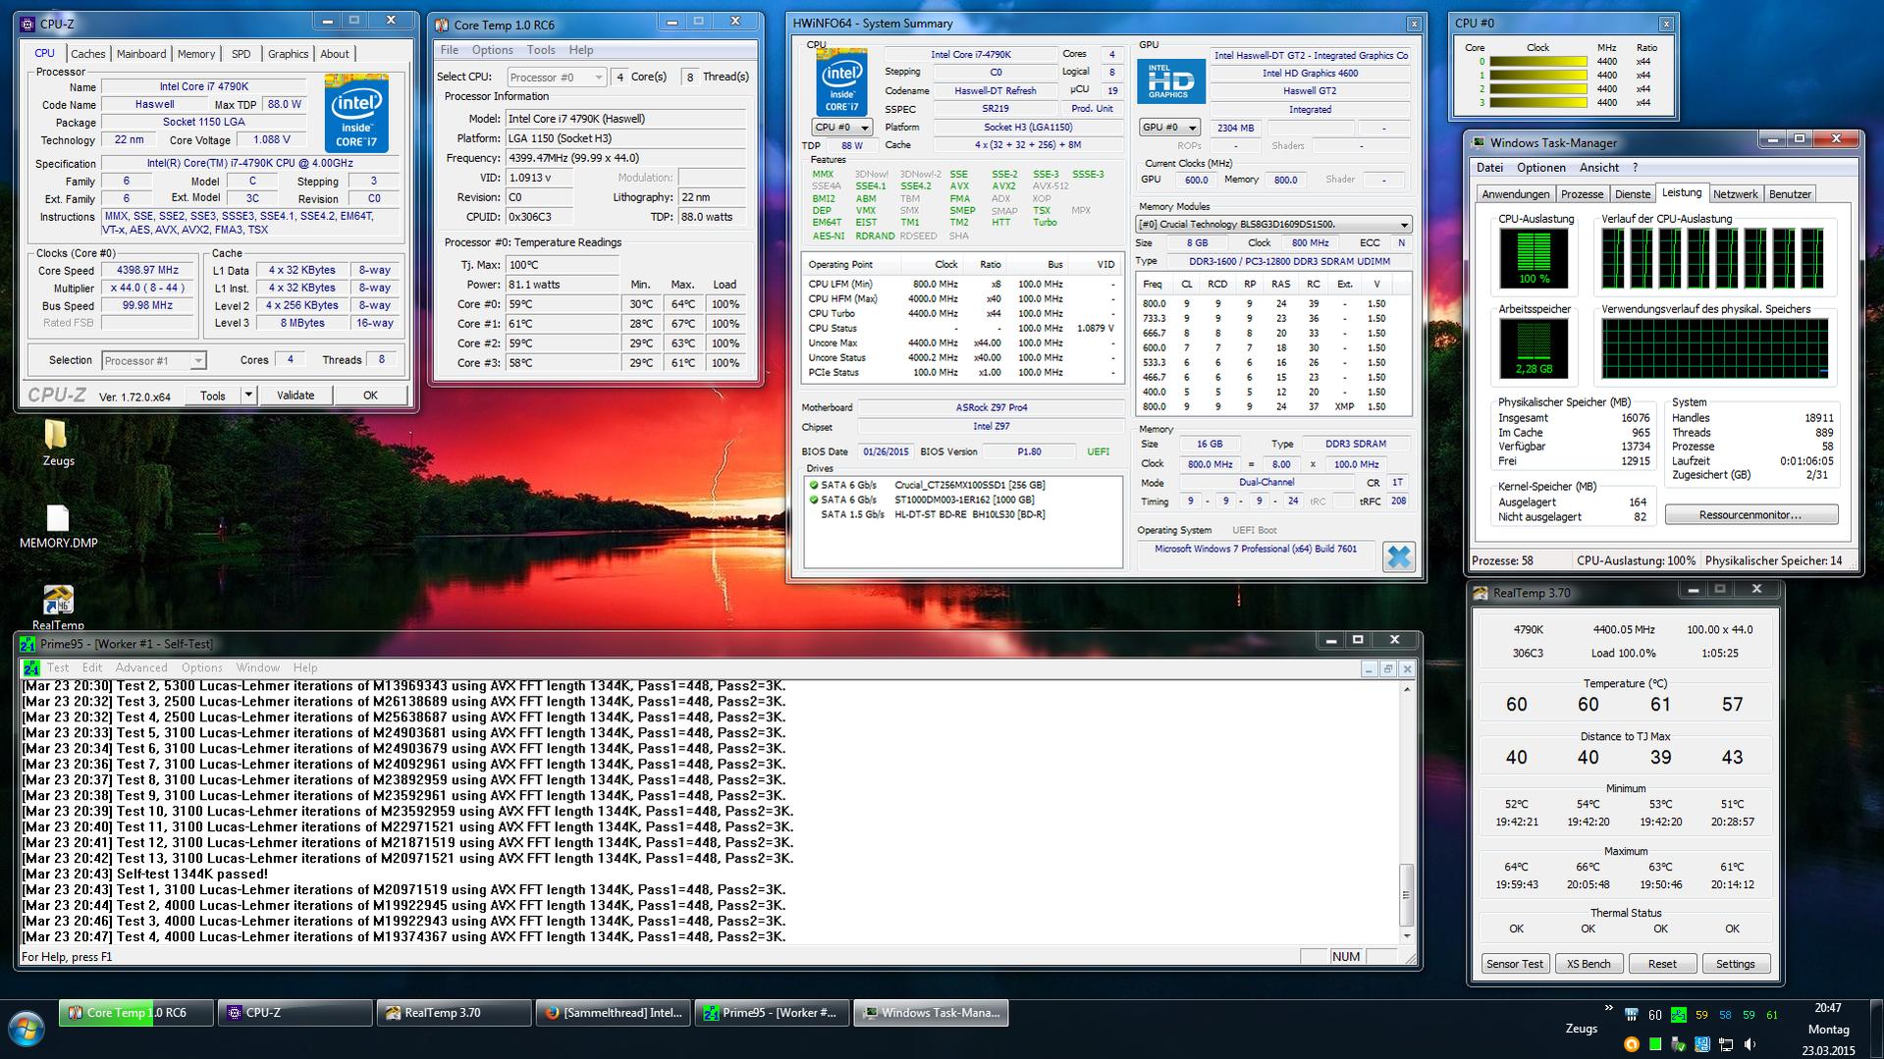Switch to Core Temp 1.0 RC6 taskbar button
Viewport: 1884px width, 1059px height.
pyautogui.click(x=136, y=1013)
